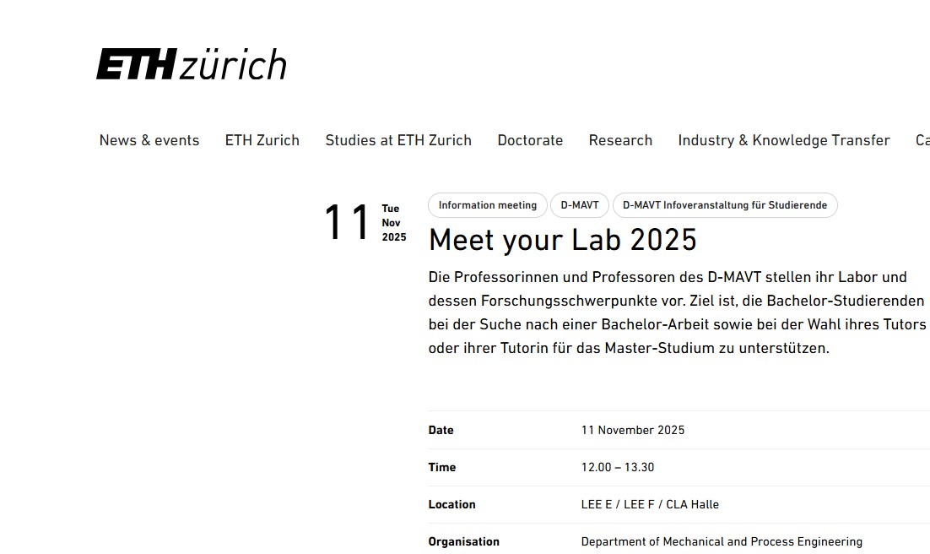Select Industry & Knowledge Transfer menu
The height and width of the screenshot is (554, 930).
click(784, 140)
